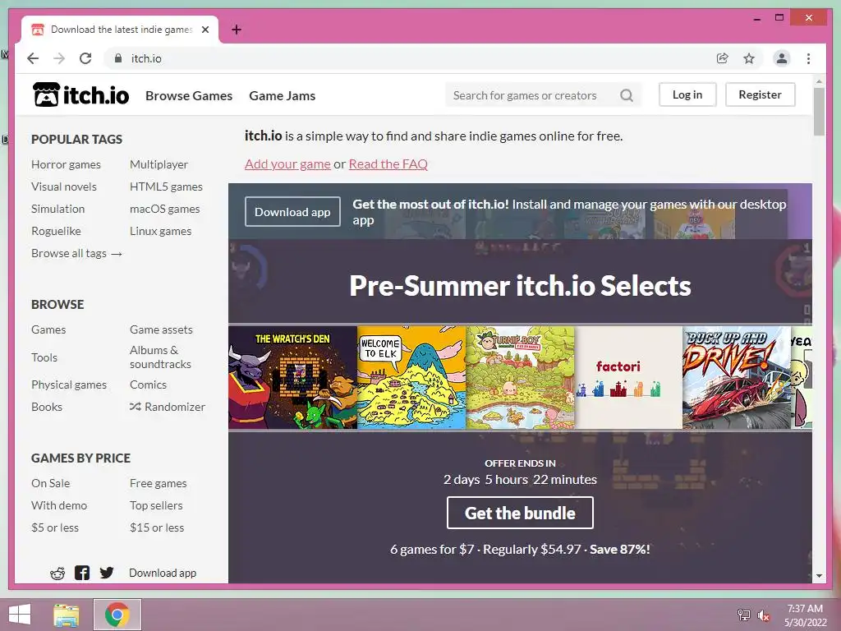Open Chrome three-dot menu

[x=808, y=58]
